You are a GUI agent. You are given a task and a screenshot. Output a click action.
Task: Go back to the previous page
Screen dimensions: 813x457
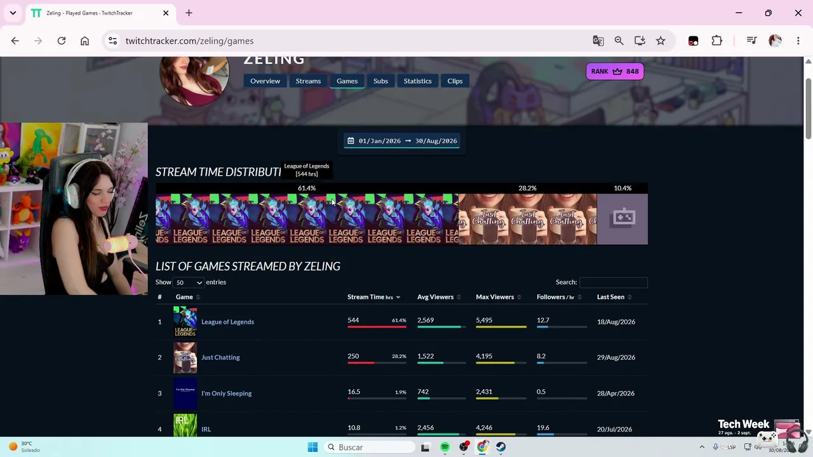coord(15,41)
